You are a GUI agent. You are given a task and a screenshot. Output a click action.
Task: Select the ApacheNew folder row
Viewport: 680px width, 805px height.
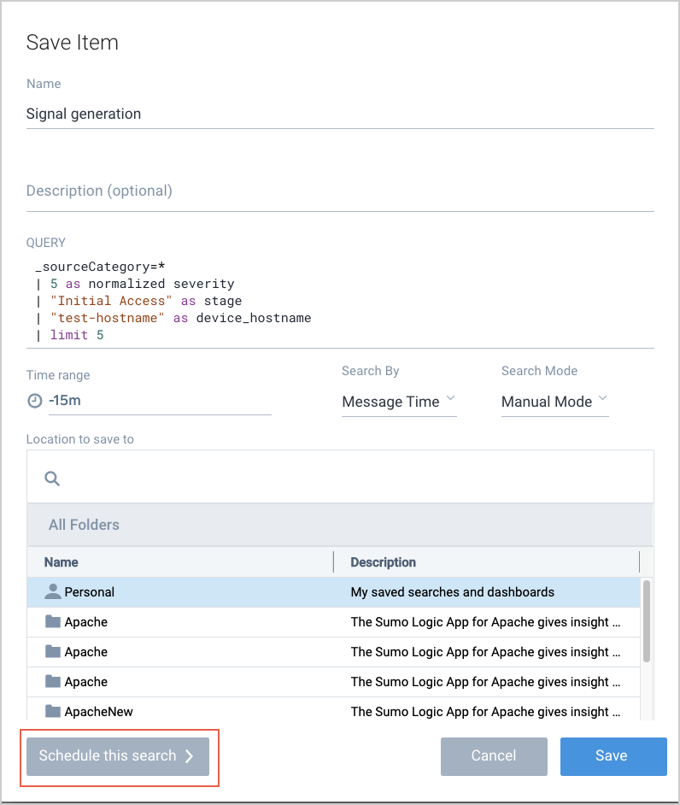point(333,711)
